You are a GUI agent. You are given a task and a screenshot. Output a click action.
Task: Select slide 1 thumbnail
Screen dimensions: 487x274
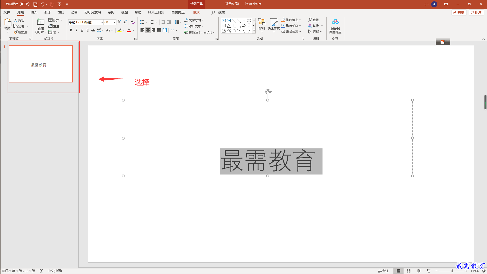pos(41,64)
